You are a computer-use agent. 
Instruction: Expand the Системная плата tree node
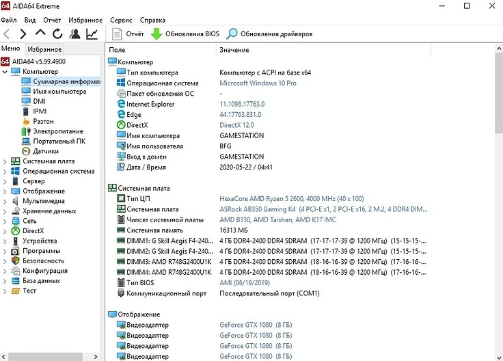[x=5, y=161]
